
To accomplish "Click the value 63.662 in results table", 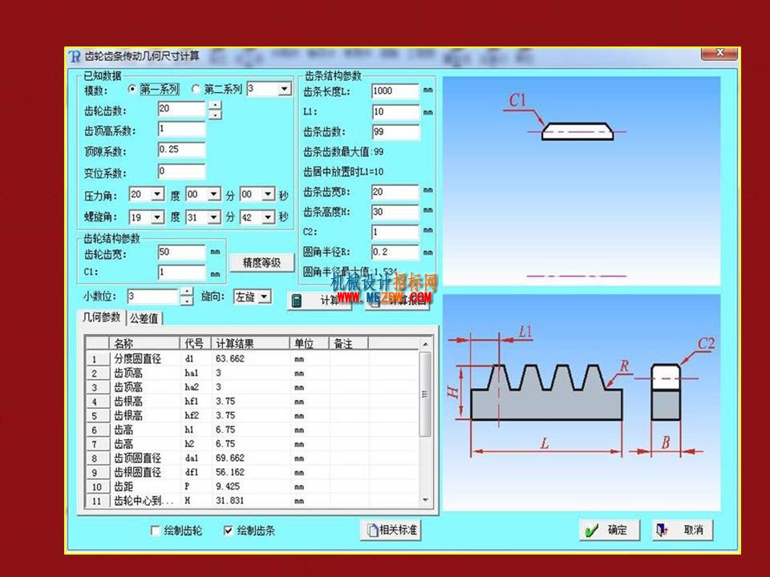I will (230, 359).
